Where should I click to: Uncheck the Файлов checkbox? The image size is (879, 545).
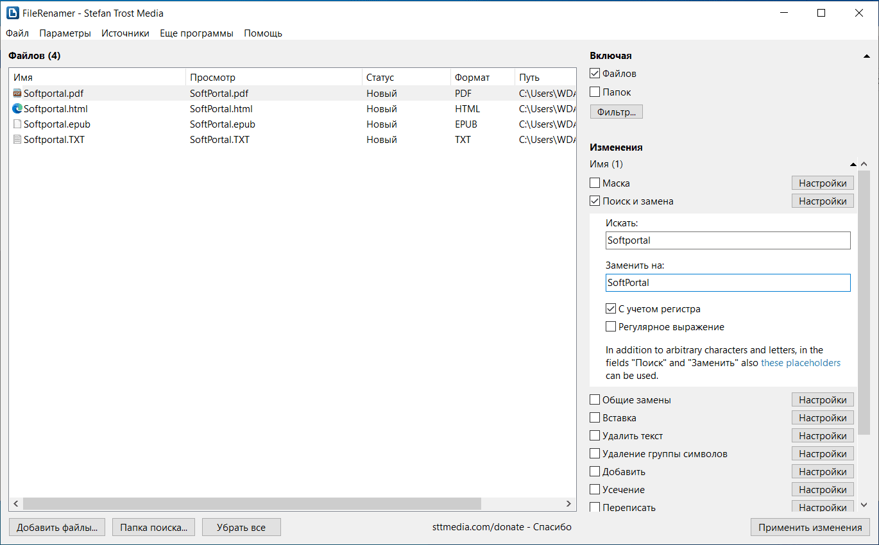(x=595, y=74)
